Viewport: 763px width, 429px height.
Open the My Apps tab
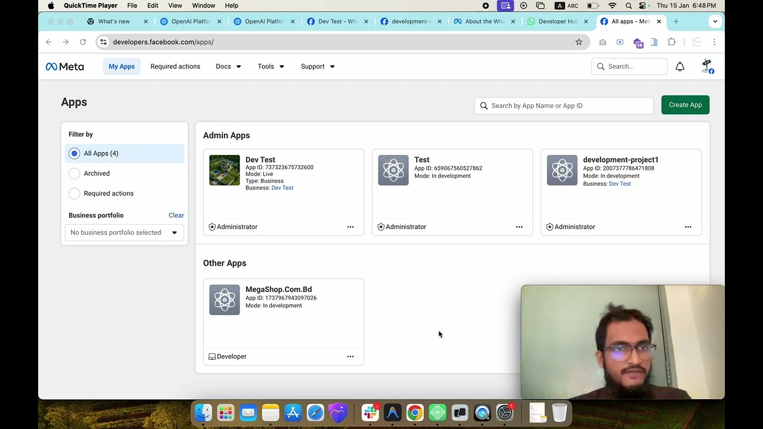tap(122, 67)
